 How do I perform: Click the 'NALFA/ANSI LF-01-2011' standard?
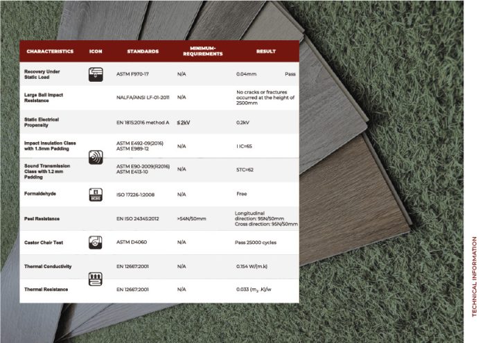143,98
